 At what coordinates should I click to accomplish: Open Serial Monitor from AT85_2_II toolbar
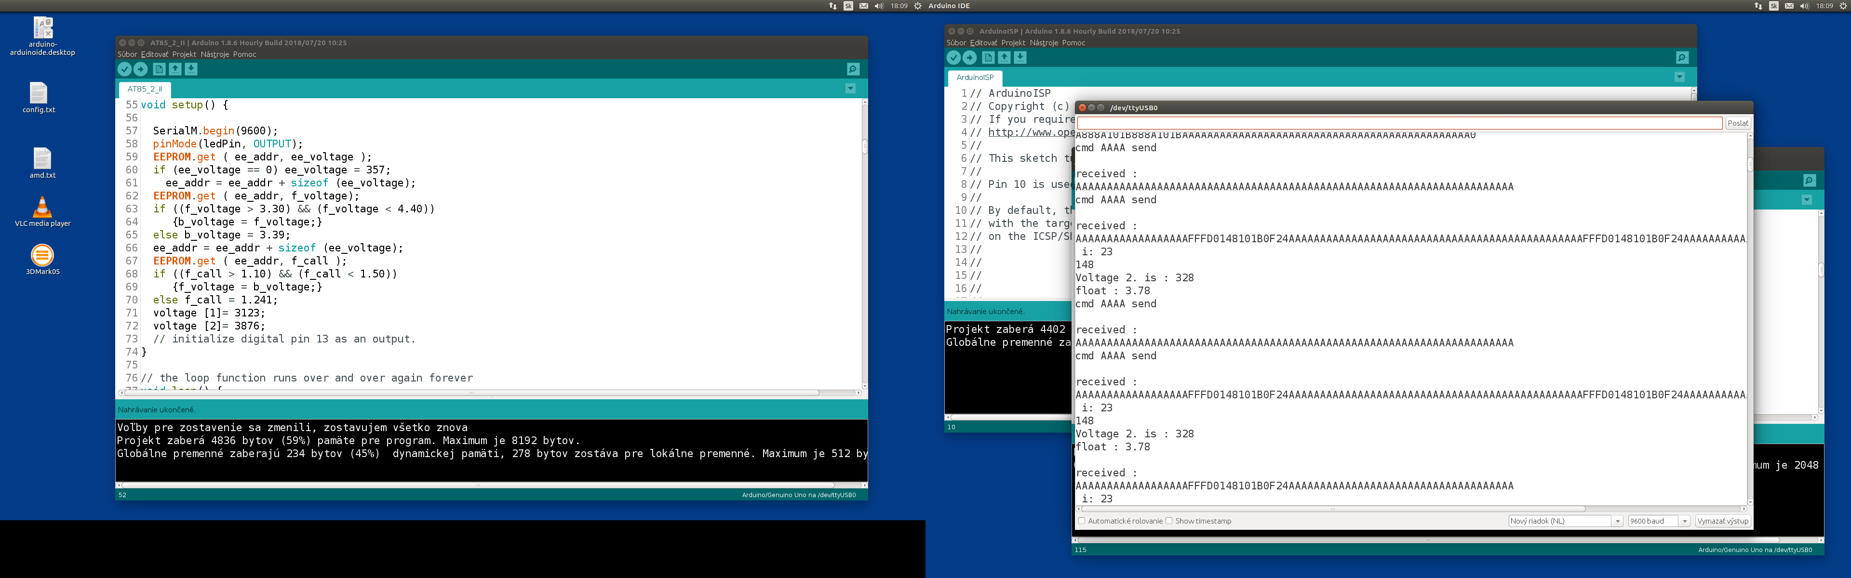tap(853, 69)
